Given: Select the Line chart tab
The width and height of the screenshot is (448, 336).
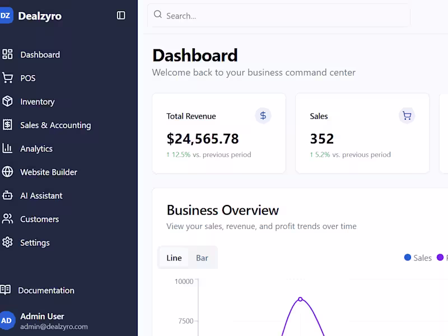Looking at the screenshot, I should tap(174, 258).
